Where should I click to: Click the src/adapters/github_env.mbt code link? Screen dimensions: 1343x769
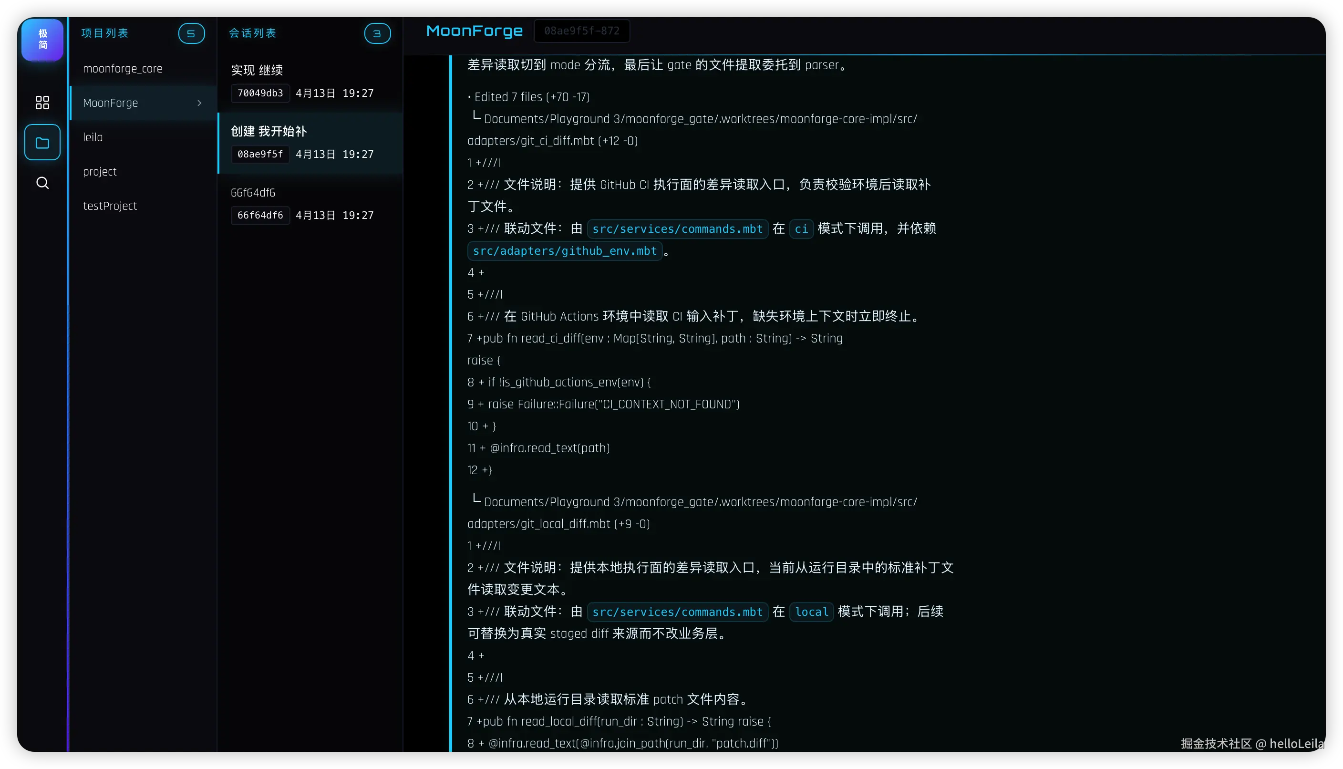[565, 251]
